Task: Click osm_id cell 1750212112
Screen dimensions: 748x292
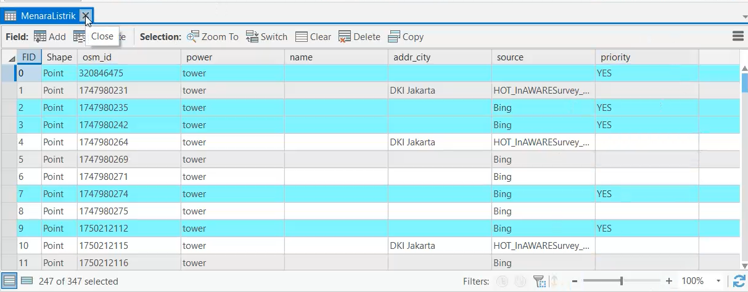Action: [x=129, y=228]
